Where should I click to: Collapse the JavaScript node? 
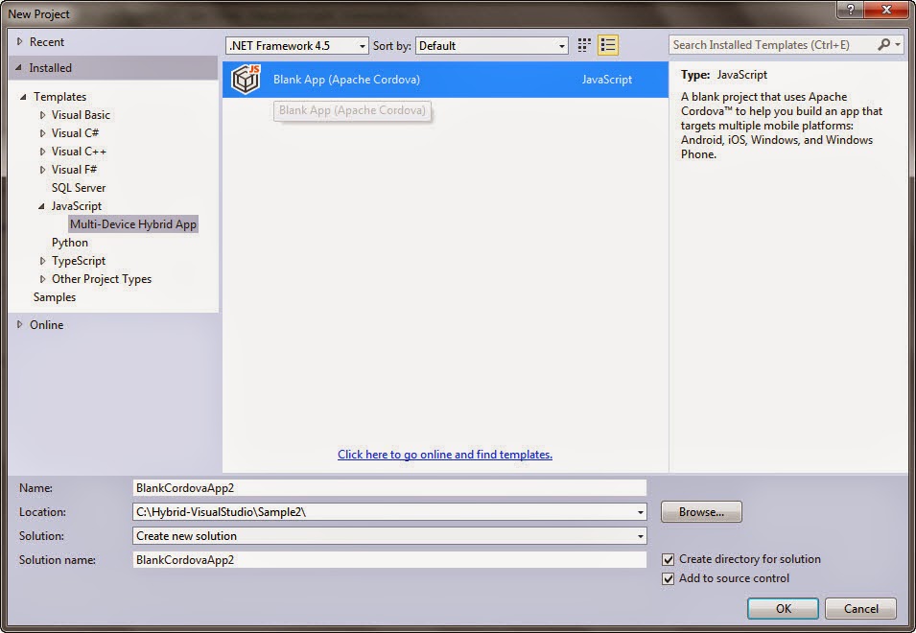click(x=41, y=206)
